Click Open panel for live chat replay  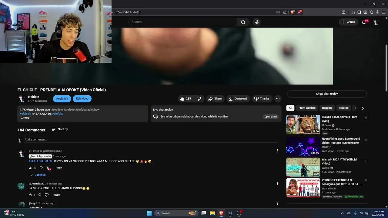point(271,117)
